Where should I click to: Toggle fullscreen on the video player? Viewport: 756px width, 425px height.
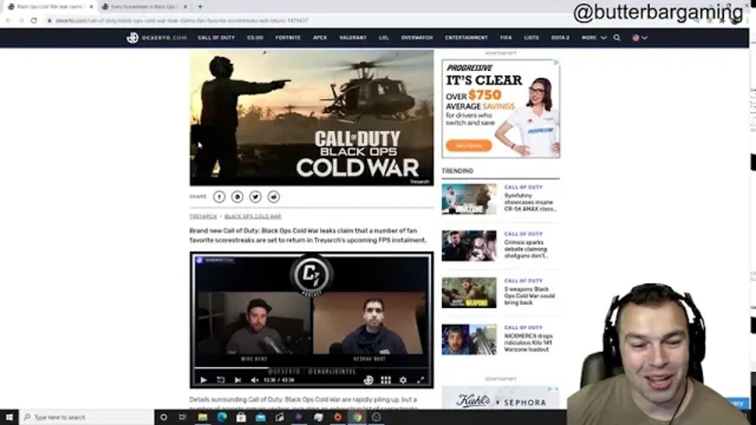(x=421, y=380)
